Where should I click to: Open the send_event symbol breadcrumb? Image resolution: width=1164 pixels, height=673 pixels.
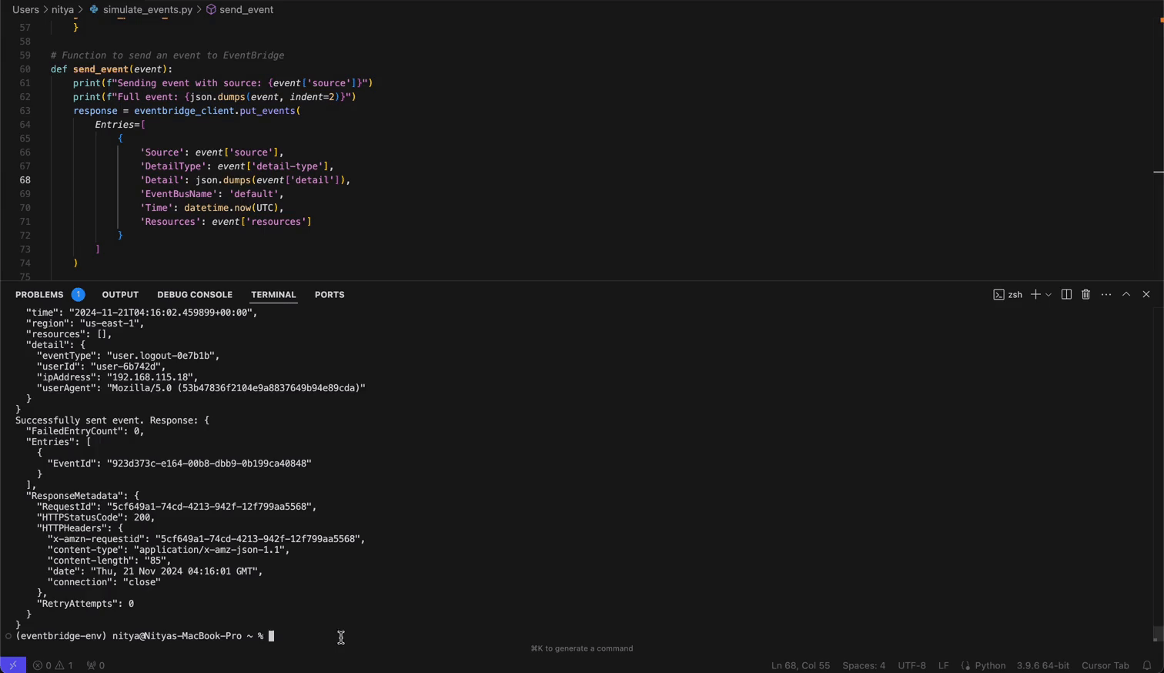tap(246, 9)
